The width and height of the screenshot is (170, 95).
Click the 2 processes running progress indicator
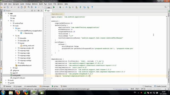(121, 89)
